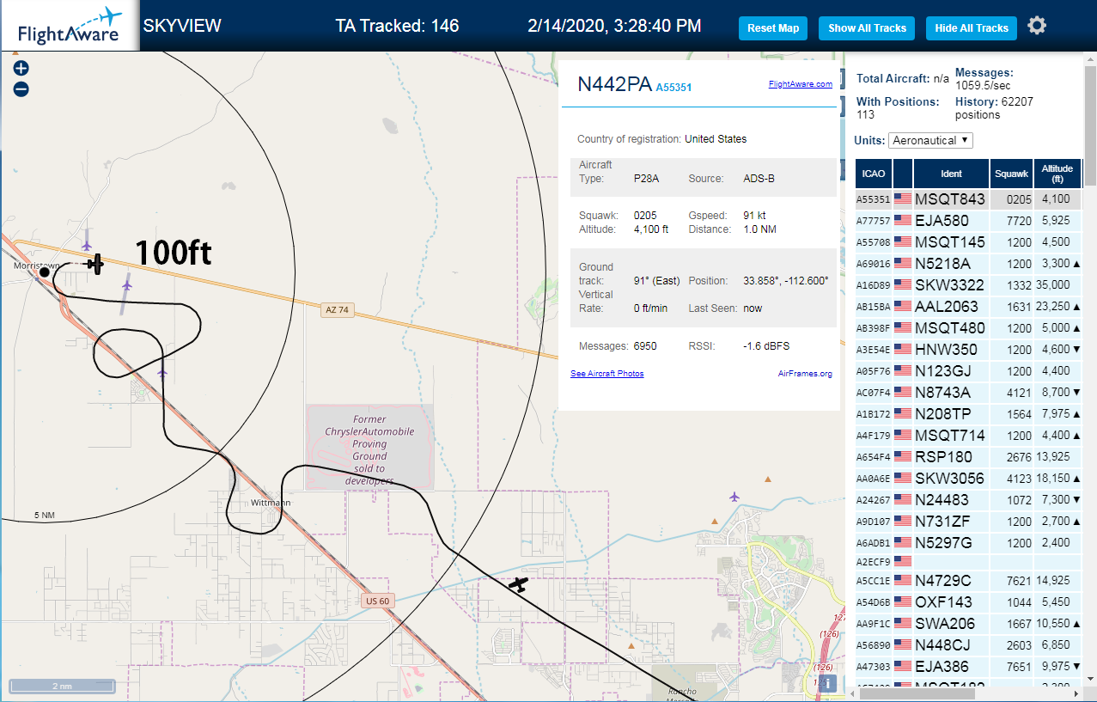The image size is (1097, 702).
Task: Sort by the flag column header
Action: coord(903,174)
